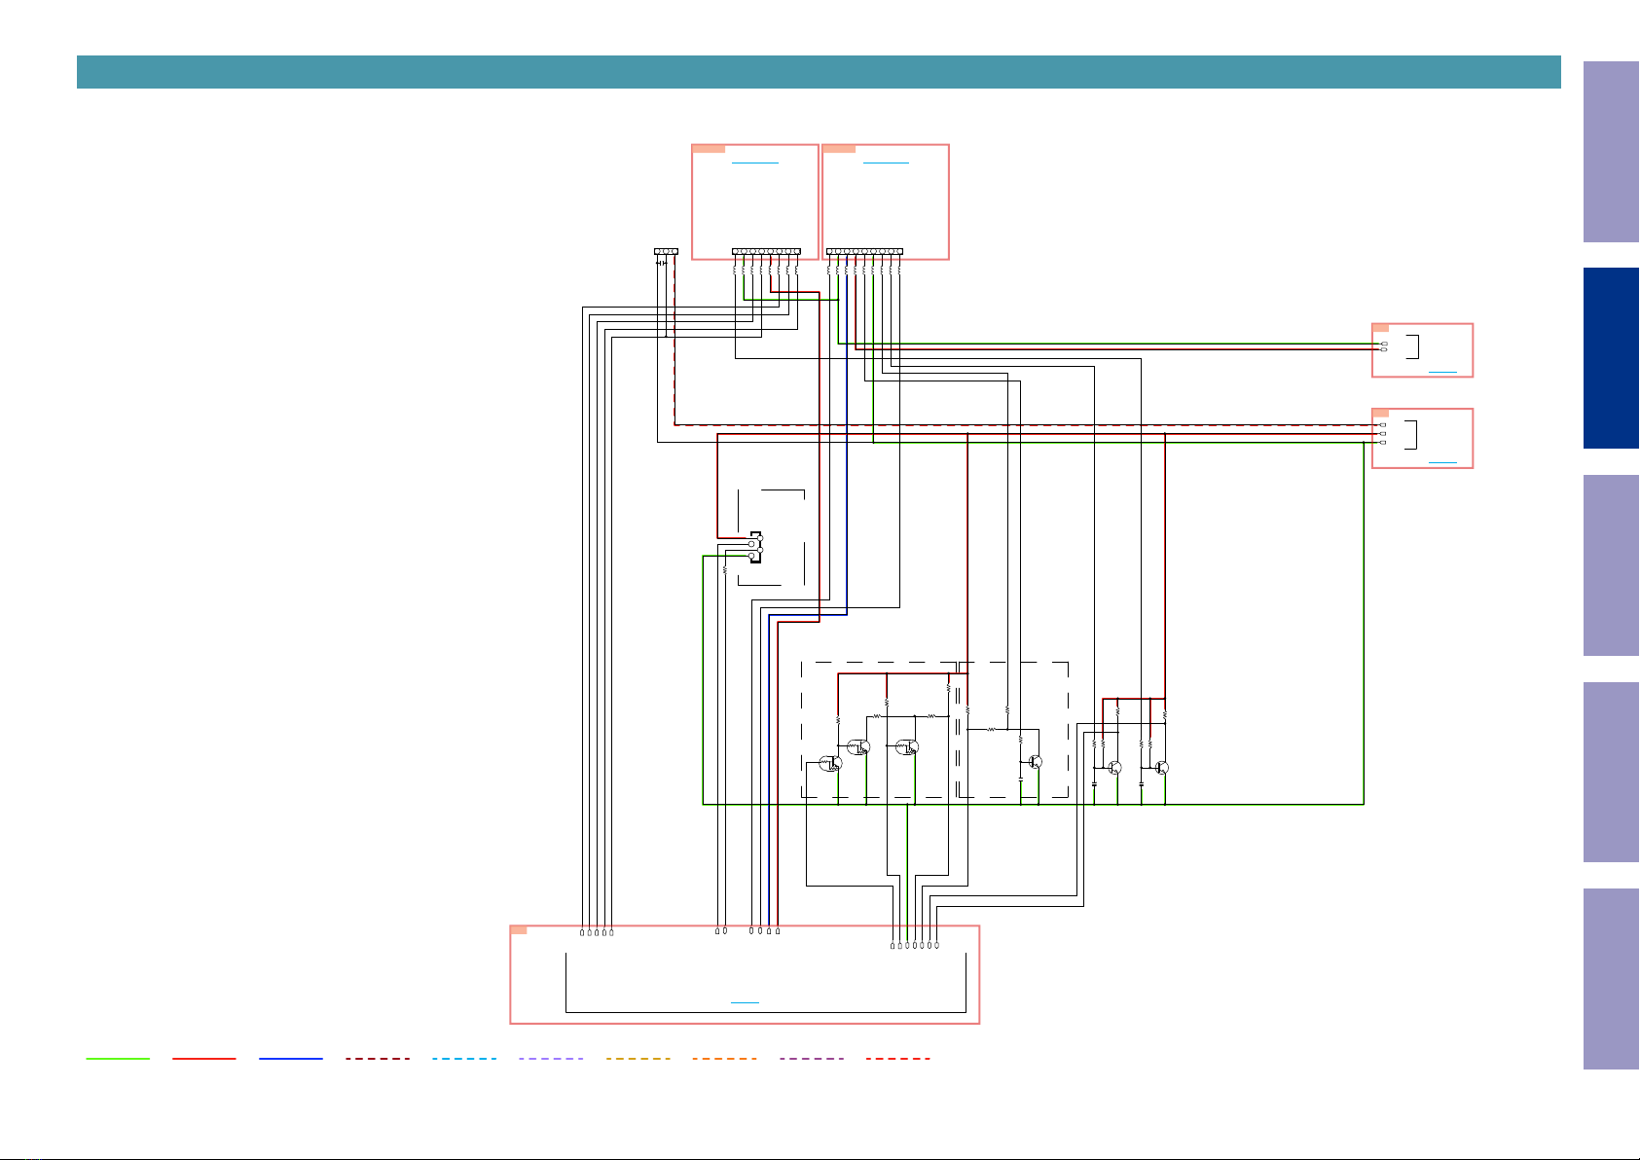This screenshot has width=1640, height=1160.
Task: Select the small four-pin connector left of module boxes
Action: tap(667, 251)
